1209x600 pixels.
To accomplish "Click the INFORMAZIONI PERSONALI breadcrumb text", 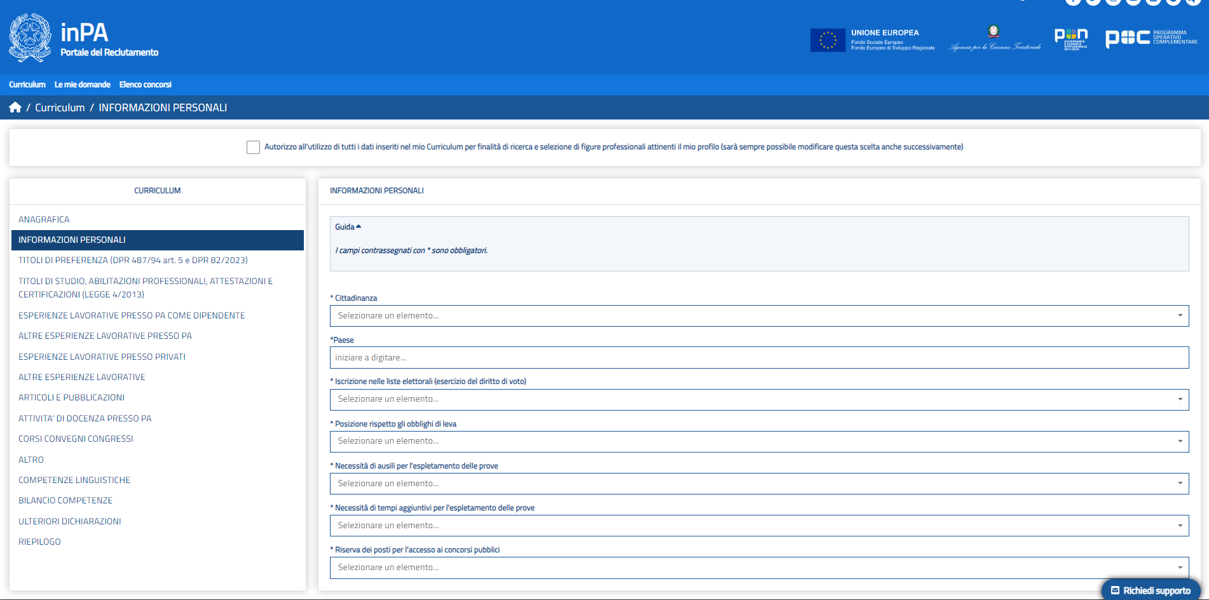I will [x=163, y=107].
